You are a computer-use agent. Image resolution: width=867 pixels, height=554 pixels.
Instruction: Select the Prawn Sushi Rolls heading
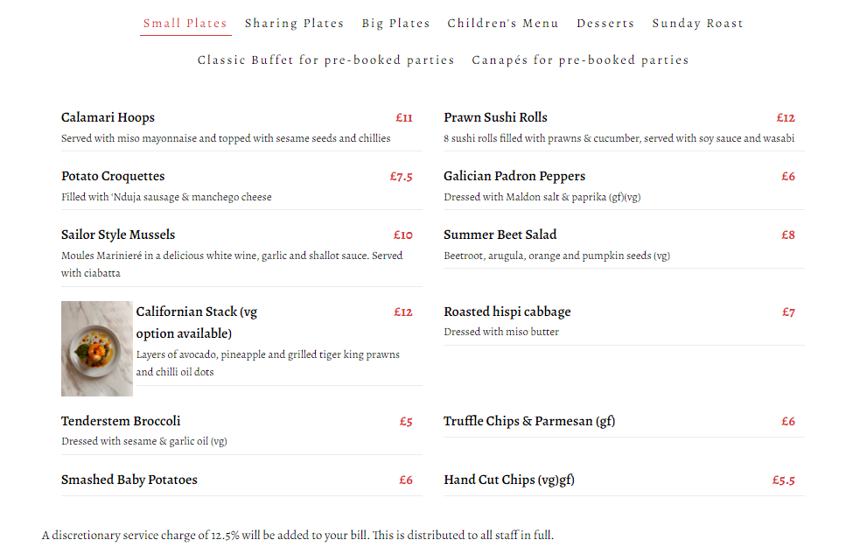[x=495, y=117]
